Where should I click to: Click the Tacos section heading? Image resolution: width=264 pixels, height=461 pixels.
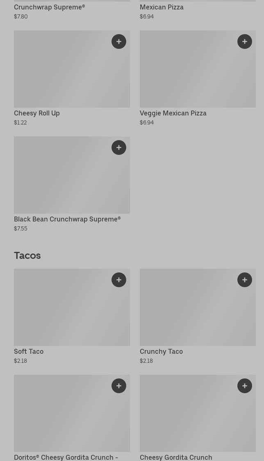click(x=27, y=256)
